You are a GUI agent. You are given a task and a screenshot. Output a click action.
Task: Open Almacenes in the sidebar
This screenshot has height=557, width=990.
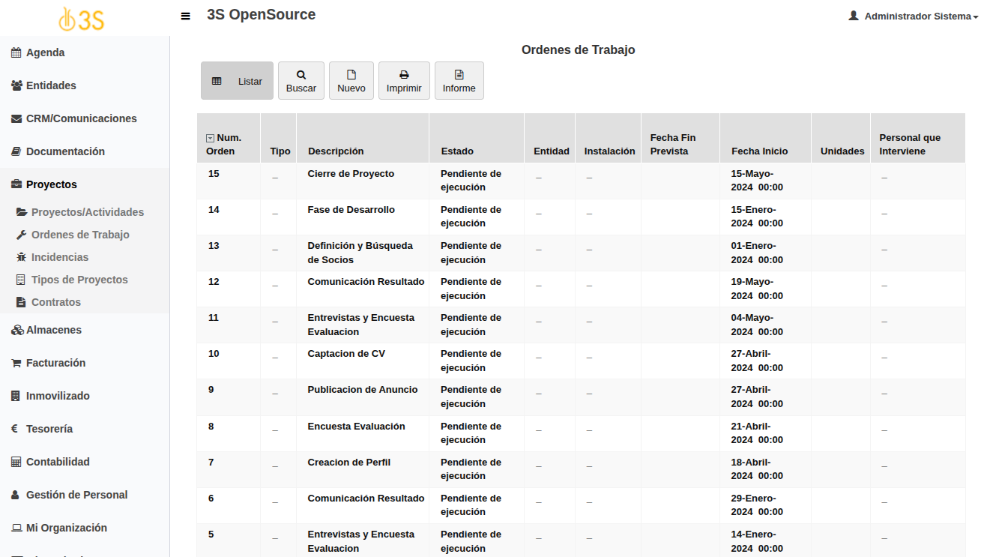click(x=53, y=330)
